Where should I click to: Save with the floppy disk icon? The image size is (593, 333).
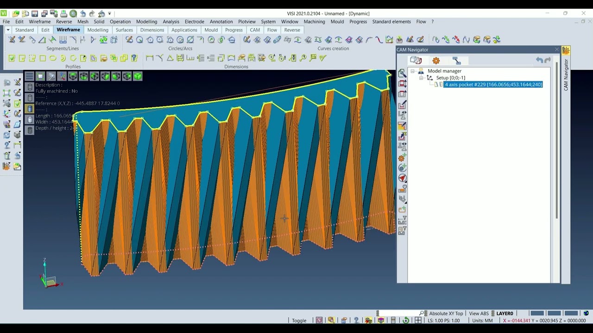coord(35,13)
